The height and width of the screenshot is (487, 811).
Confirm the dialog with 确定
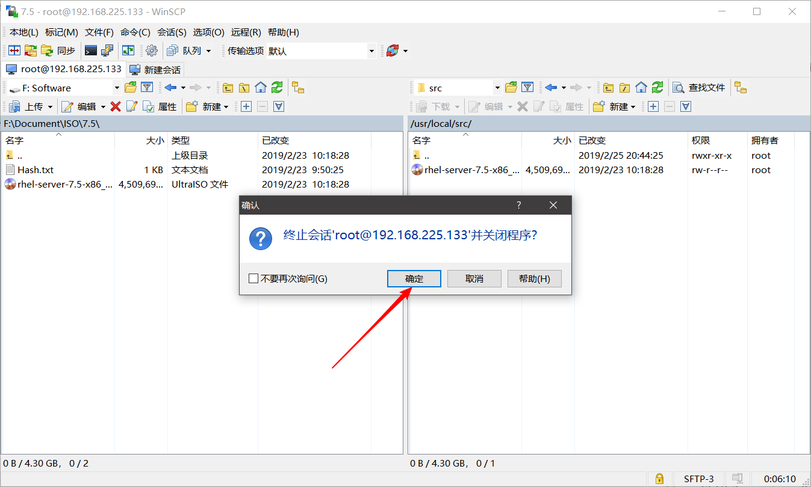point(414,278)
